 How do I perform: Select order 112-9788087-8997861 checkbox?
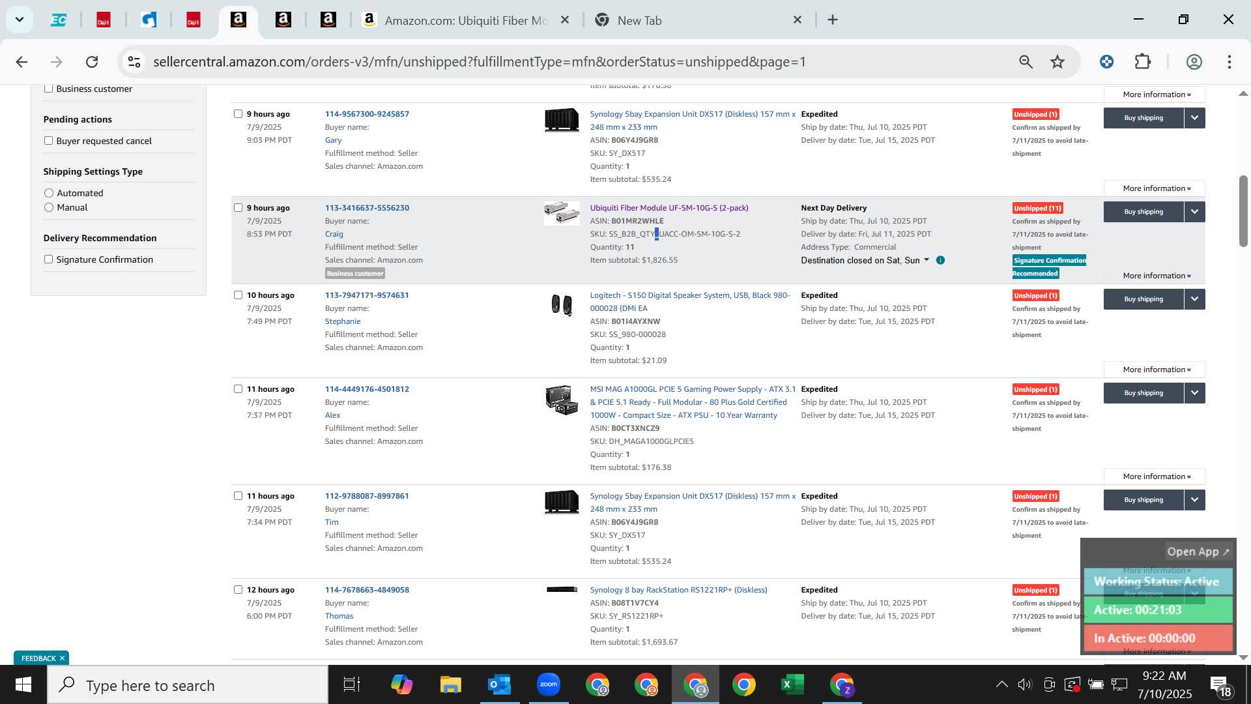tap(238, 496)
